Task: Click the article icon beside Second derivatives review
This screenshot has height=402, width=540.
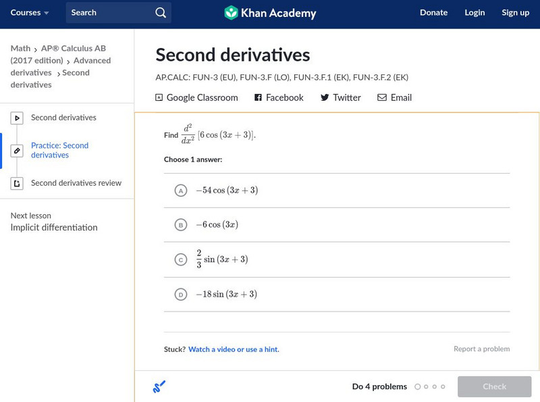Action: point(17,183)
